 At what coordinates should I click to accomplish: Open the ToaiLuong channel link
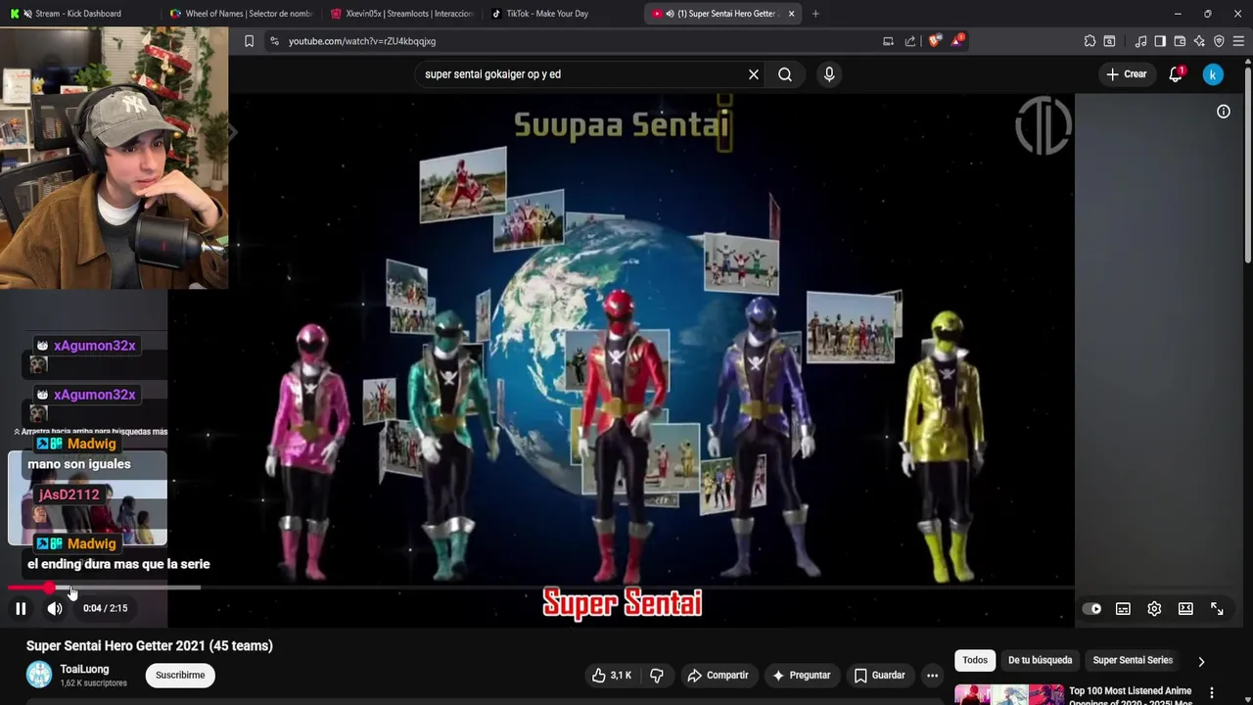pyautogui.click(x=84, y=669)
